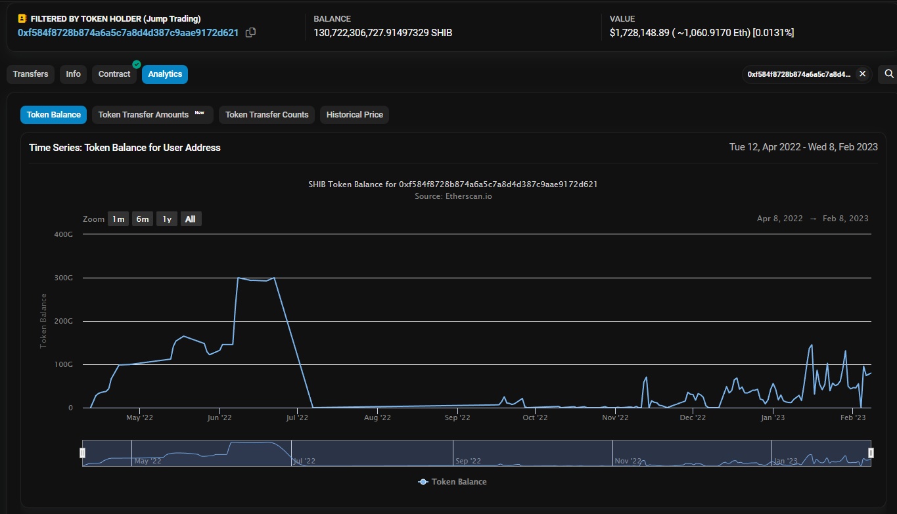Click the left navigator range handle
897x514 pixels.
pos(82,452)
